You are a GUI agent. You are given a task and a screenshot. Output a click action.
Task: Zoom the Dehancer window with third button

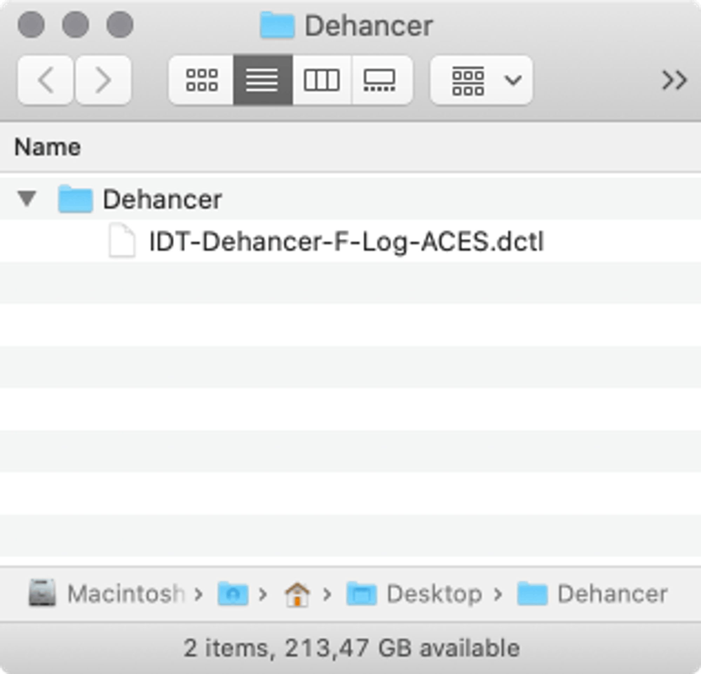(x=120, y=24)
